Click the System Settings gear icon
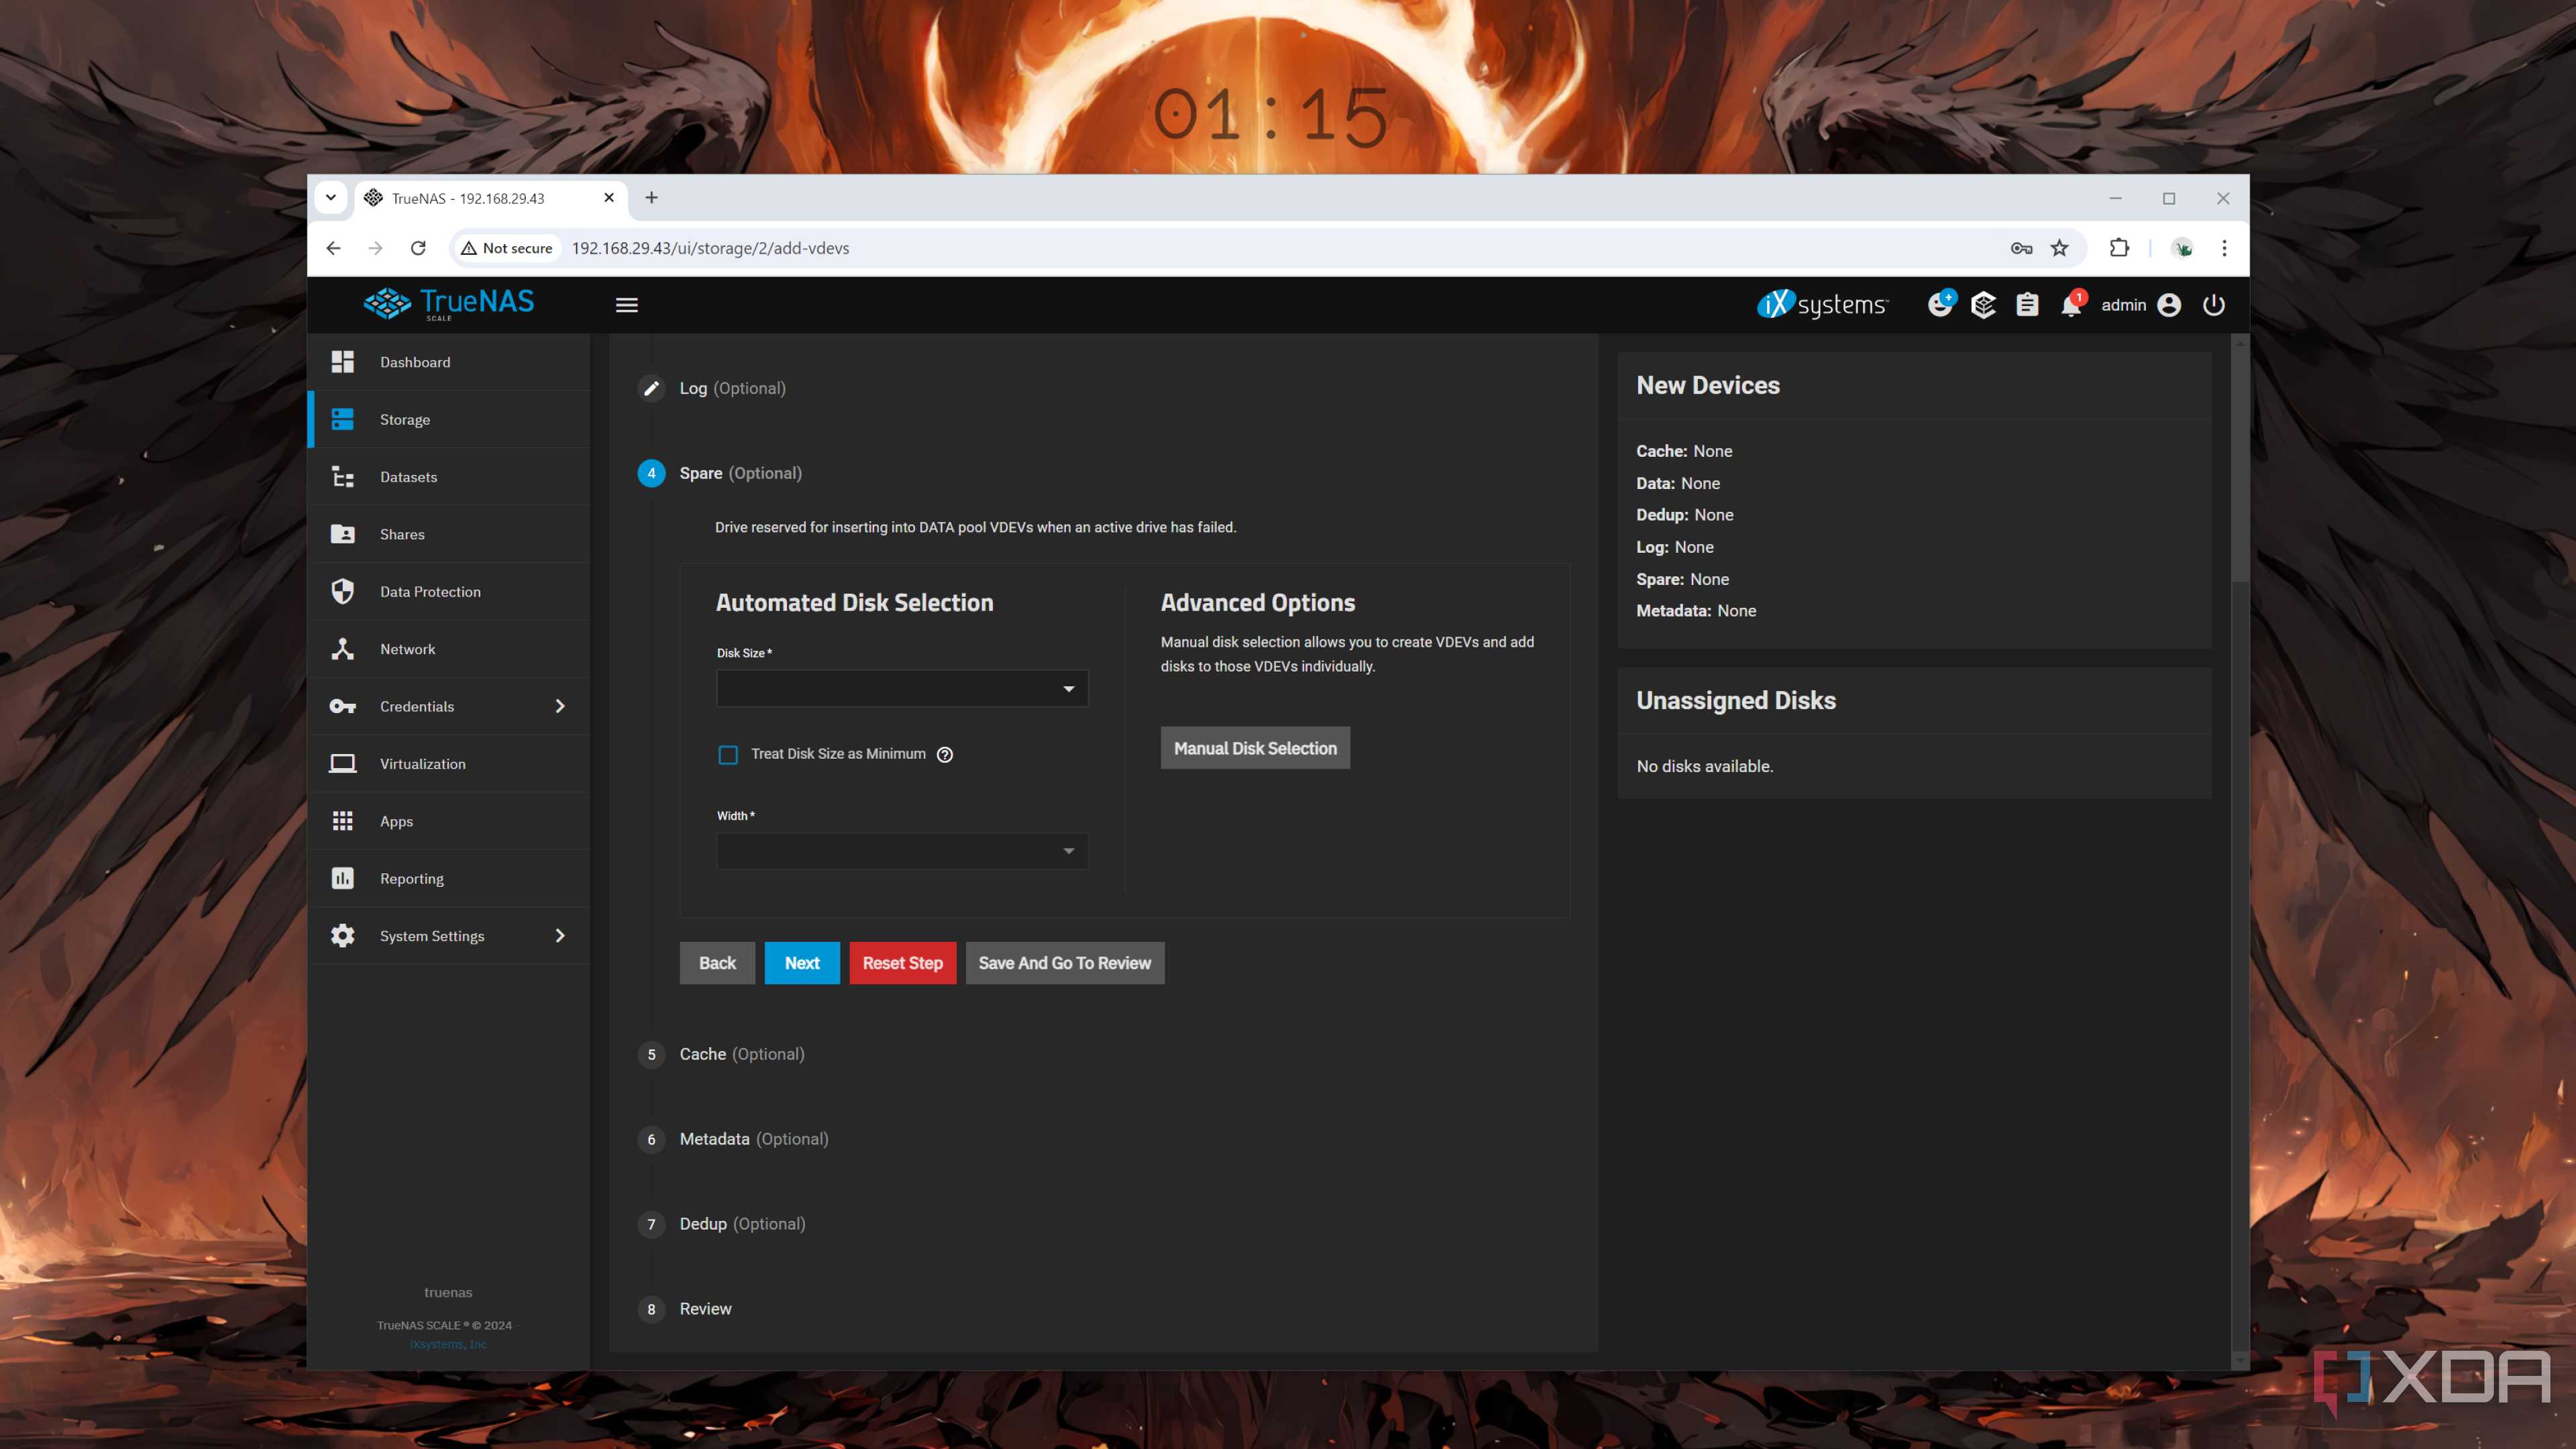The image size is (2576, 1449). (342, 936)
